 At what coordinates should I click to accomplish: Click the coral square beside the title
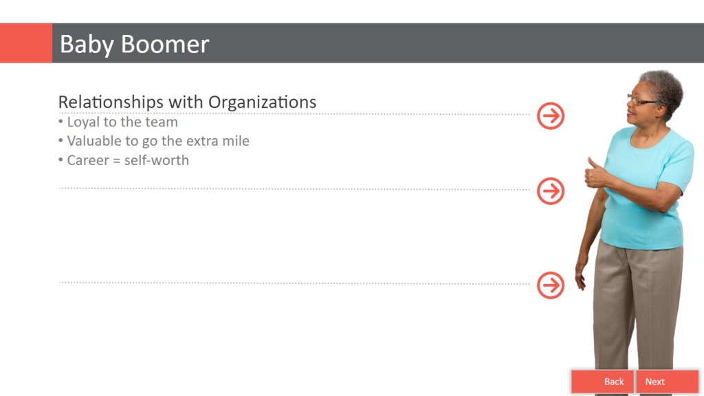[x=25, y=43]
